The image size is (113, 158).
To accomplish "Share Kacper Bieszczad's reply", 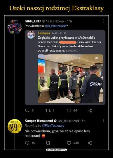I will pos(90,143).
